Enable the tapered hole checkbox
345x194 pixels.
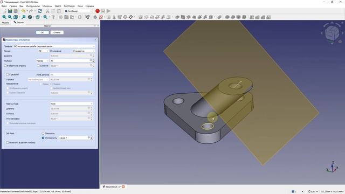coord(38,66)
